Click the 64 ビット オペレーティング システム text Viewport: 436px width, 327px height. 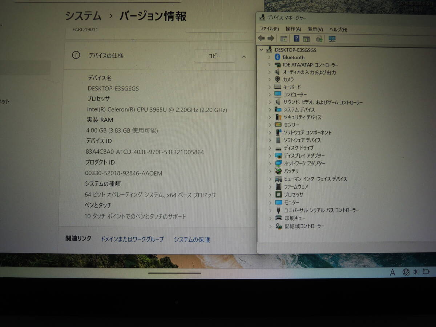click(150, 195)
